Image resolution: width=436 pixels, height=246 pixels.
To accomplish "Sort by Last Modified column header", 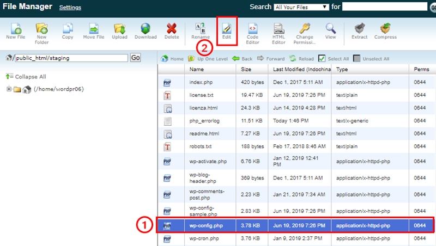I will [302, 70].
